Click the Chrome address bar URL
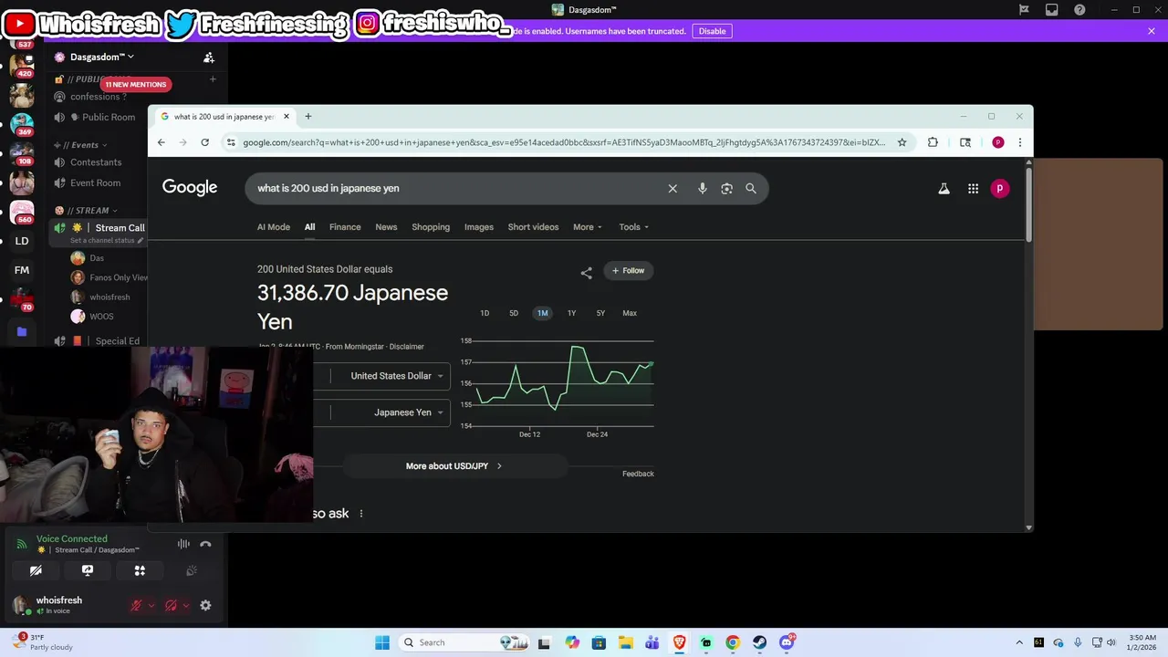 [x=564, y=142]
